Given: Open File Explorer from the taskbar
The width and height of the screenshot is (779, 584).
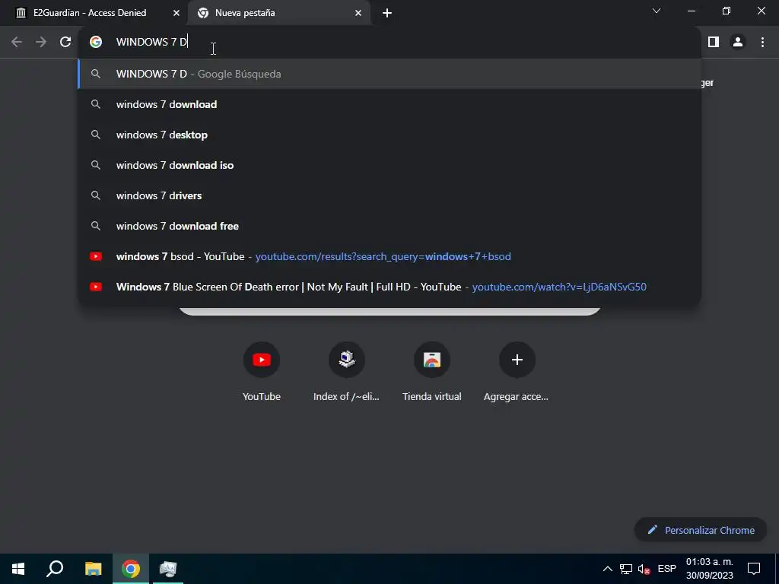Looking at the screenshot, I should click(x=93, y=569).
